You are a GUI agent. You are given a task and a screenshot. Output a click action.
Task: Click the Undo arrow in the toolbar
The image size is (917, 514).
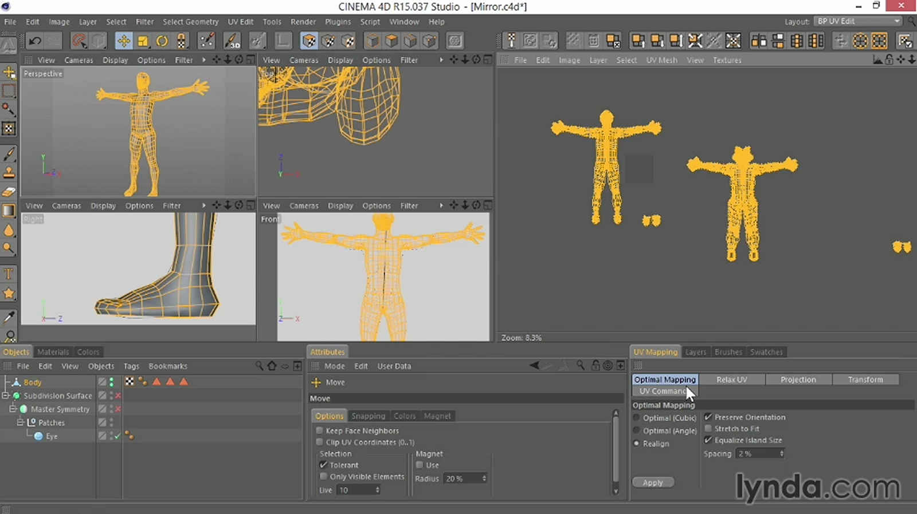(35, 41)
